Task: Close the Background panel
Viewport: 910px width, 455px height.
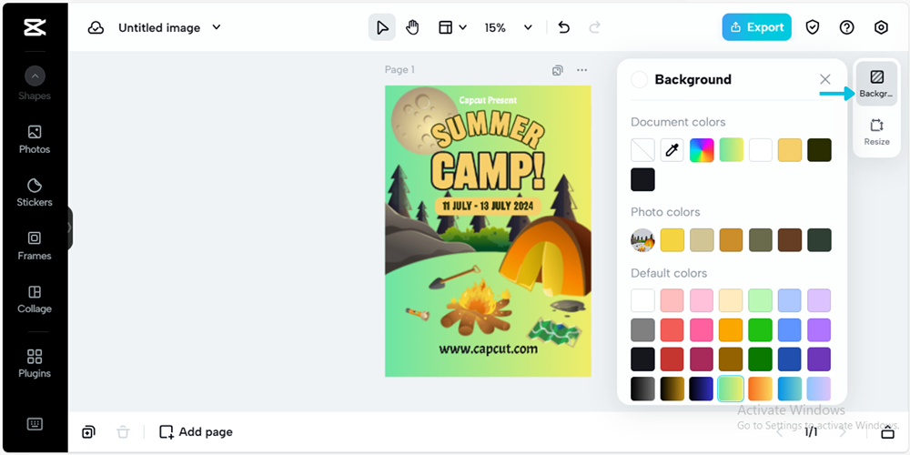Action: (824, 79)
